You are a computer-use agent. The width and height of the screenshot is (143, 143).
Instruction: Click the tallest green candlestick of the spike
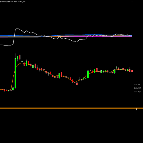pyautogui.click(x=15, y=73)
